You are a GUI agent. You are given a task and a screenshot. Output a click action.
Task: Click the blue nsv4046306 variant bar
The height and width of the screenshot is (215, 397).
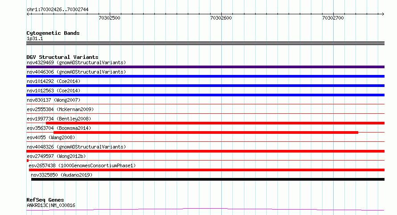[205, 76]
